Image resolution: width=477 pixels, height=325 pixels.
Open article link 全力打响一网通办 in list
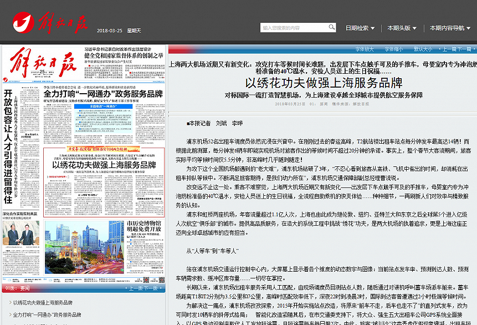tap(47, 314)
